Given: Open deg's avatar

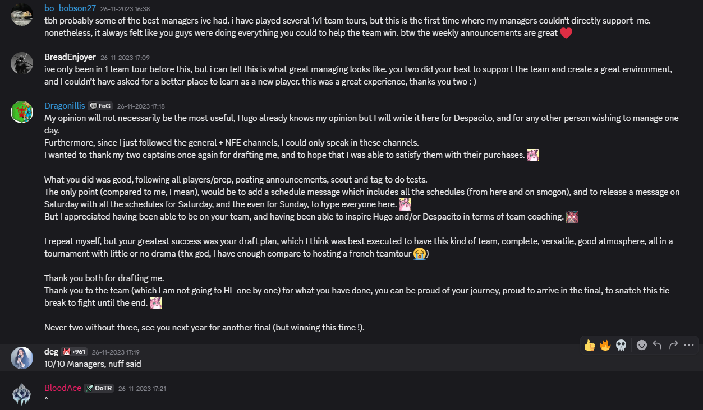Looking at the screenshot, I should 22,357.
